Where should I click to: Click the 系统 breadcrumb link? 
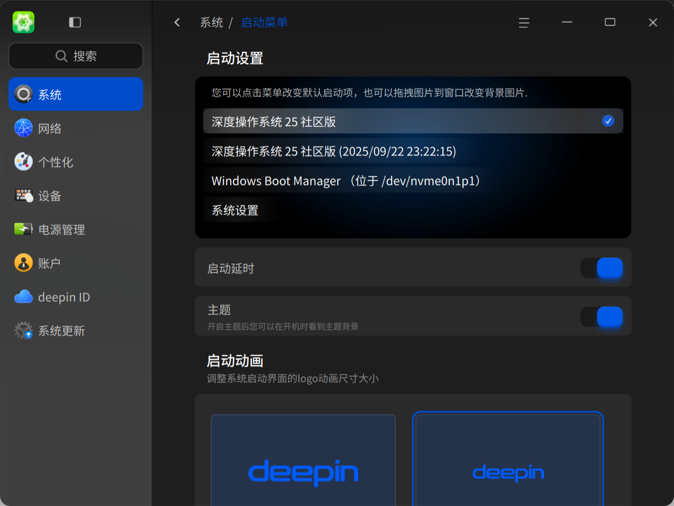212,23
